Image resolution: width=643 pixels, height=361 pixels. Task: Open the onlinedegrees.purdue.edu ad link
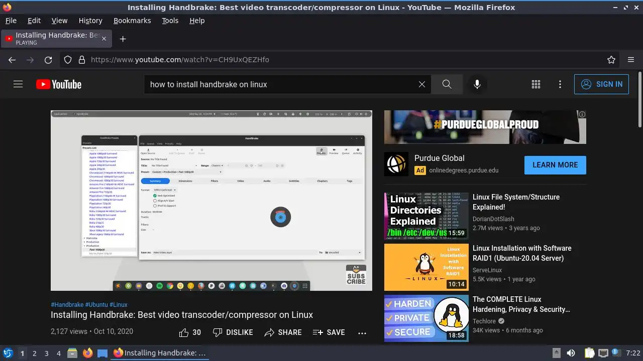point(464,170)
